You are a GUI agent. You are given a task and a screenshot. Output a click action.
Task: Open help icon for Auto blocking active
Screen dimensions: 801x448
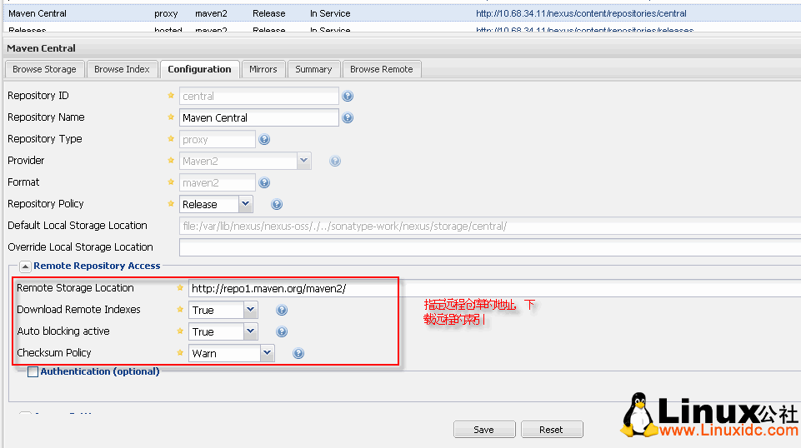coord(282,331)
